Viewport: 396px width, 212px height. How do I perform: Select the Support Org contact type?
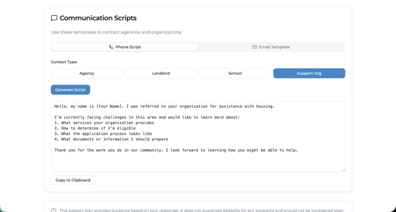[309, 73]
